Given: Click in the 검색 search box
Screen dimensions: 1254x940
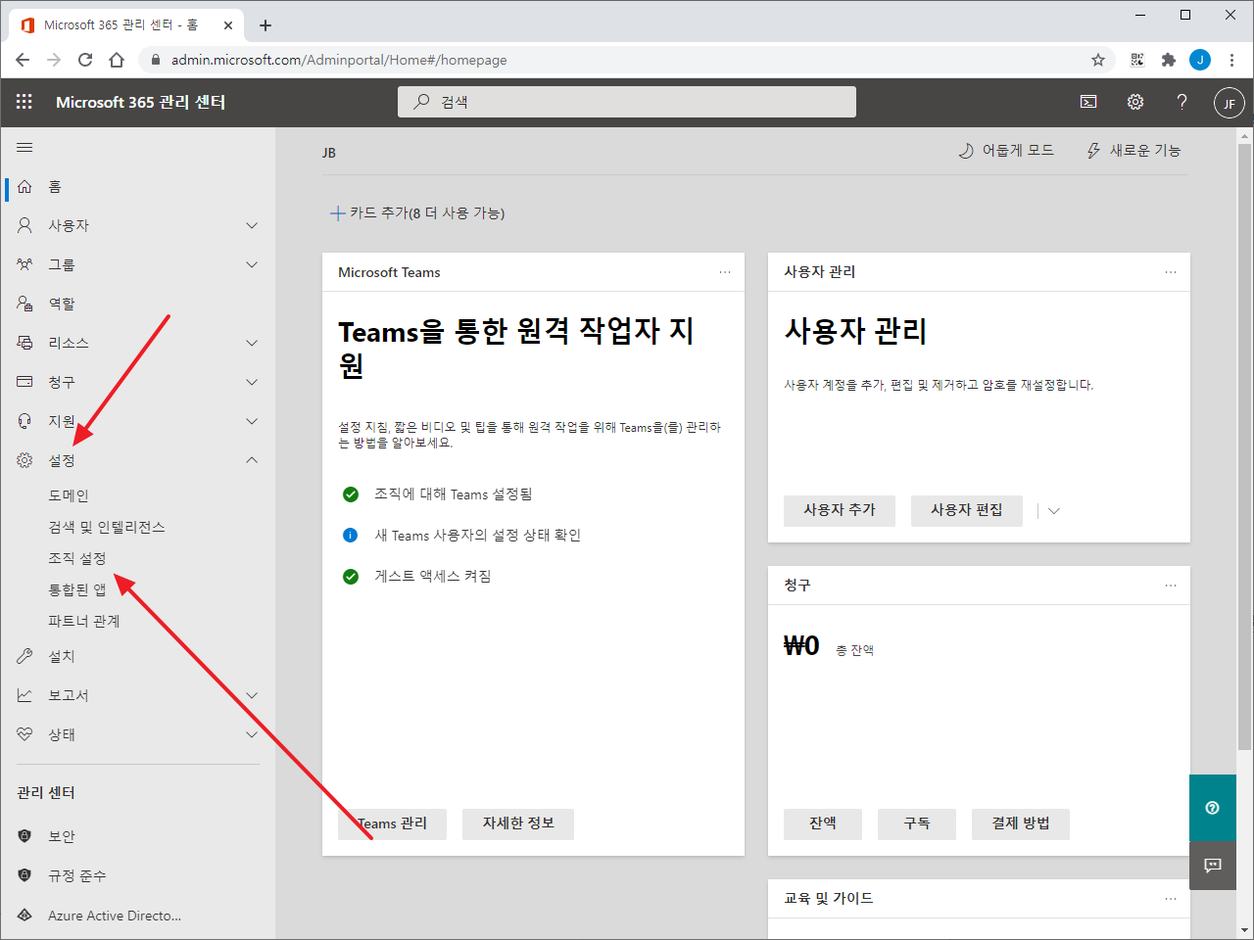Looking at the screenshot, I should tap(627, 102).
